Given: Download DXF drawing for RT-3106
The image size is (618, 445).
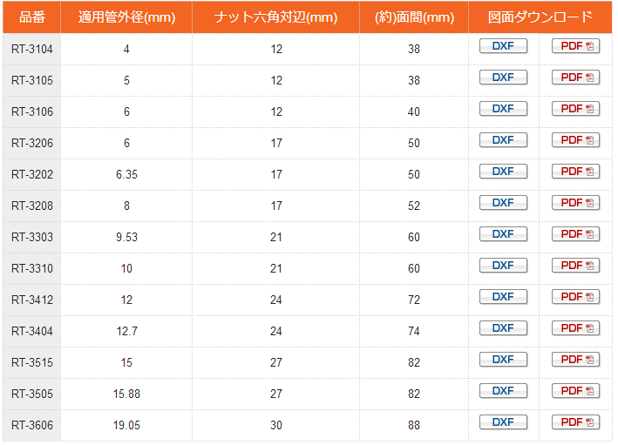Looking at the screenshot, I should click(x=503, y=109).
